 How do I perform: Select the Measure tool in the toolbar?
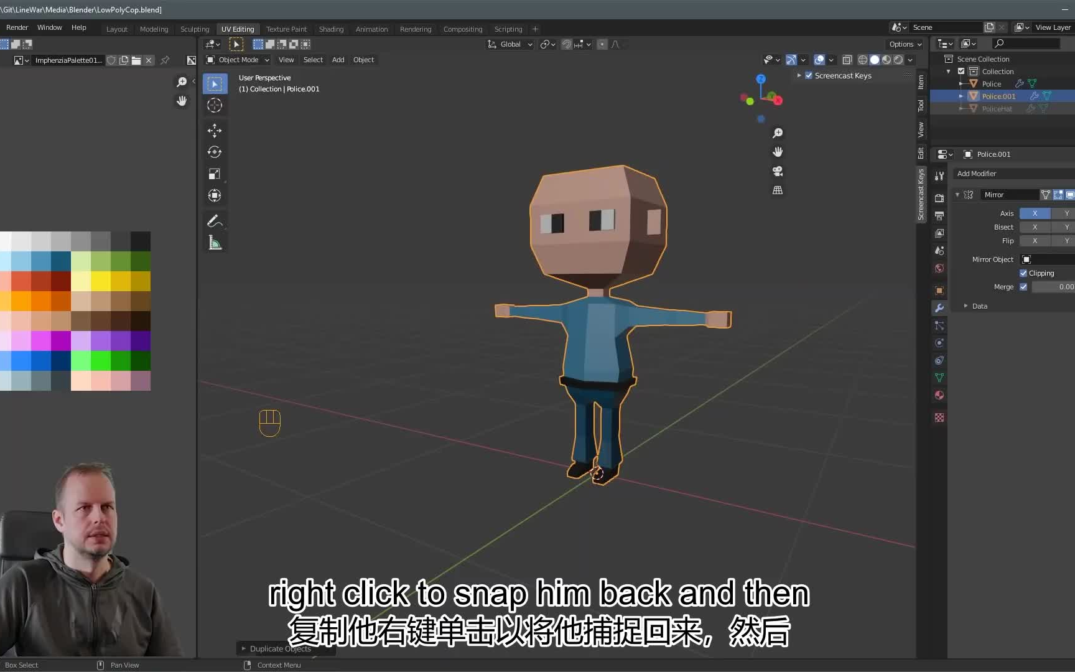[x=215, y=242]
